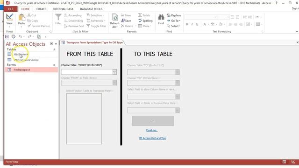Click the Totals sigma icon

point(140,15)
